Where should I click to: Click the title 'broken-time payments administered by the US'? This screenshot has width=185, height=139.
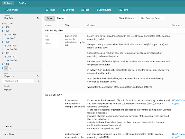[75, 41]
